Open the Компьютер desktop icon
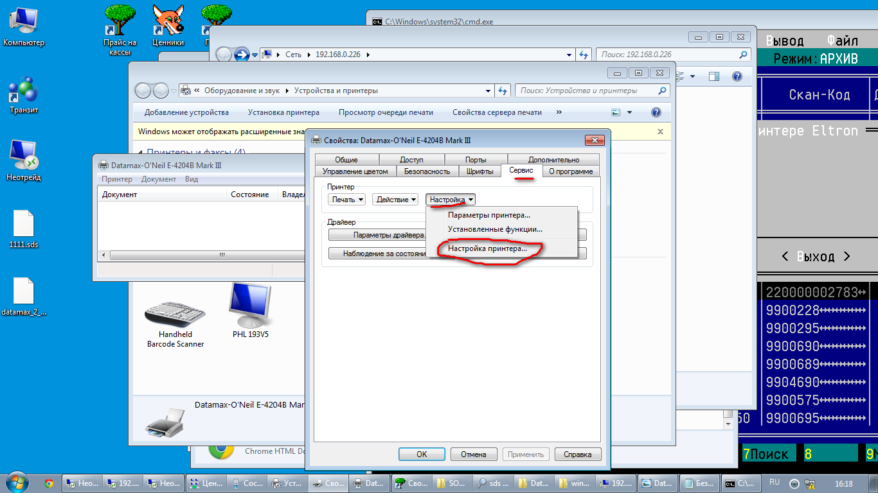This screenshot has height=493, width=878. coord(24,26)
